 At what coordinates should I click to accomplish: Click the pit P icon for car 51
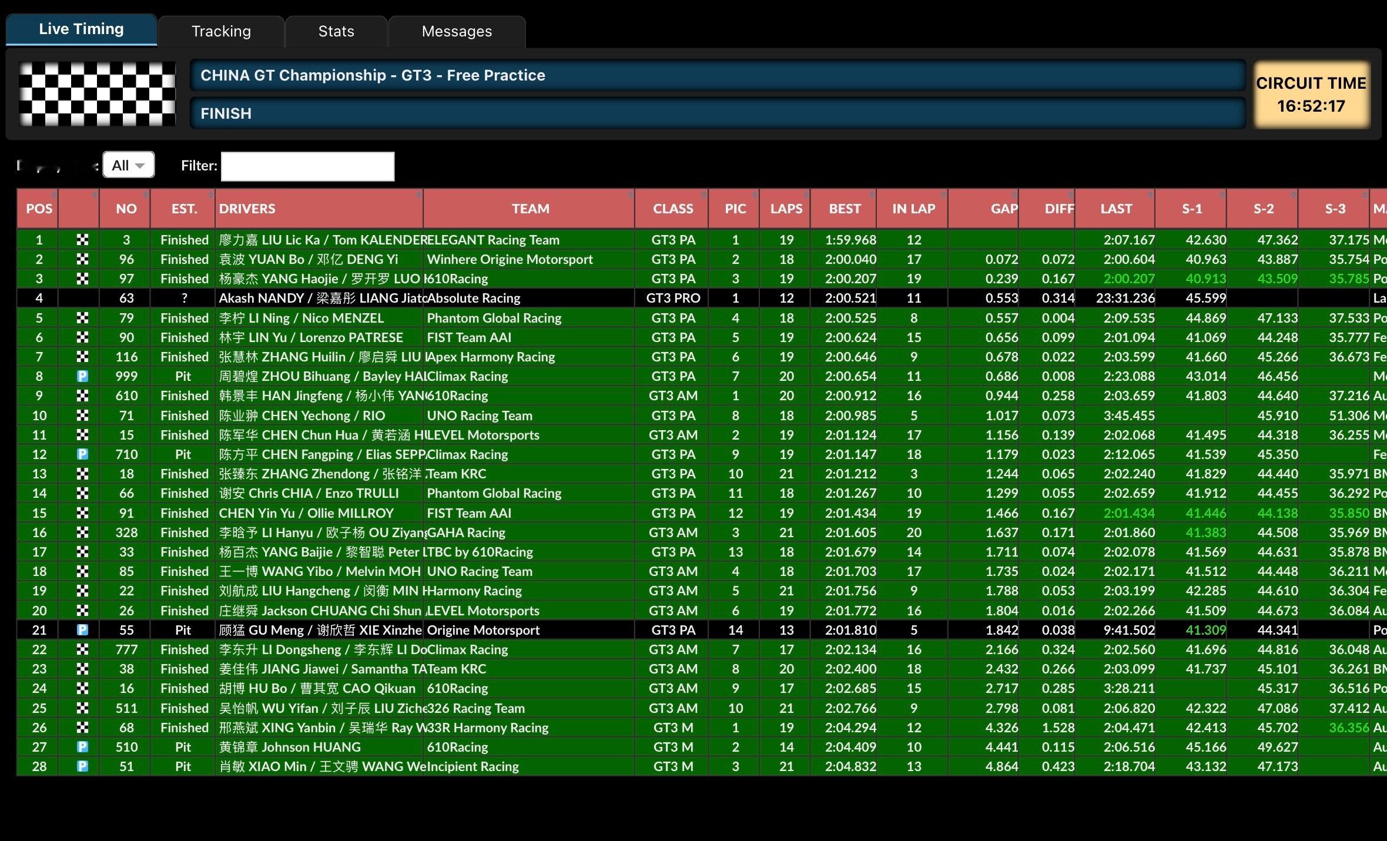pyautogui.click(x=82, y=766)
